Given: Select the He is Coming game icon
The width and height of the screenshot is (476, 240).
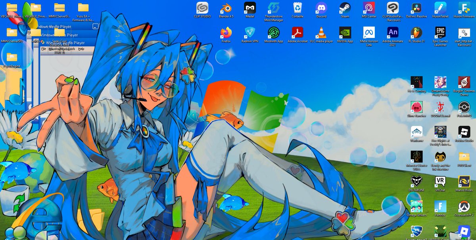Looking at the screenshot, I should [x=416, y=82].
